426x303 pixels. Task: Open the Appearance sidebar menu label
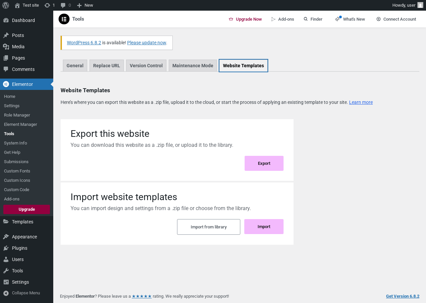24,237
